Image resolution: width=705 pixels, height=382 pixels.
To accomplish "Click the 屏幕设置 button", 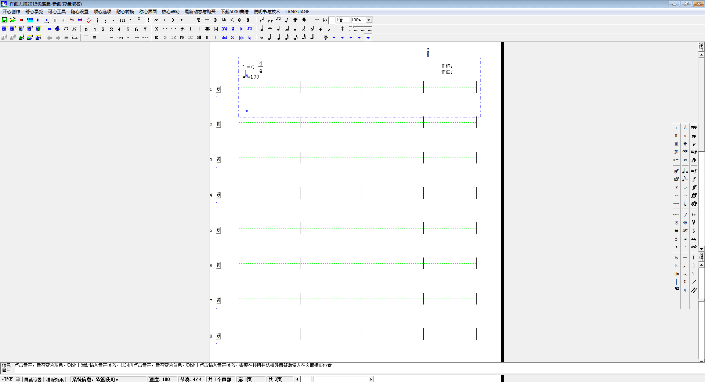I will click(x=33, y=379).
